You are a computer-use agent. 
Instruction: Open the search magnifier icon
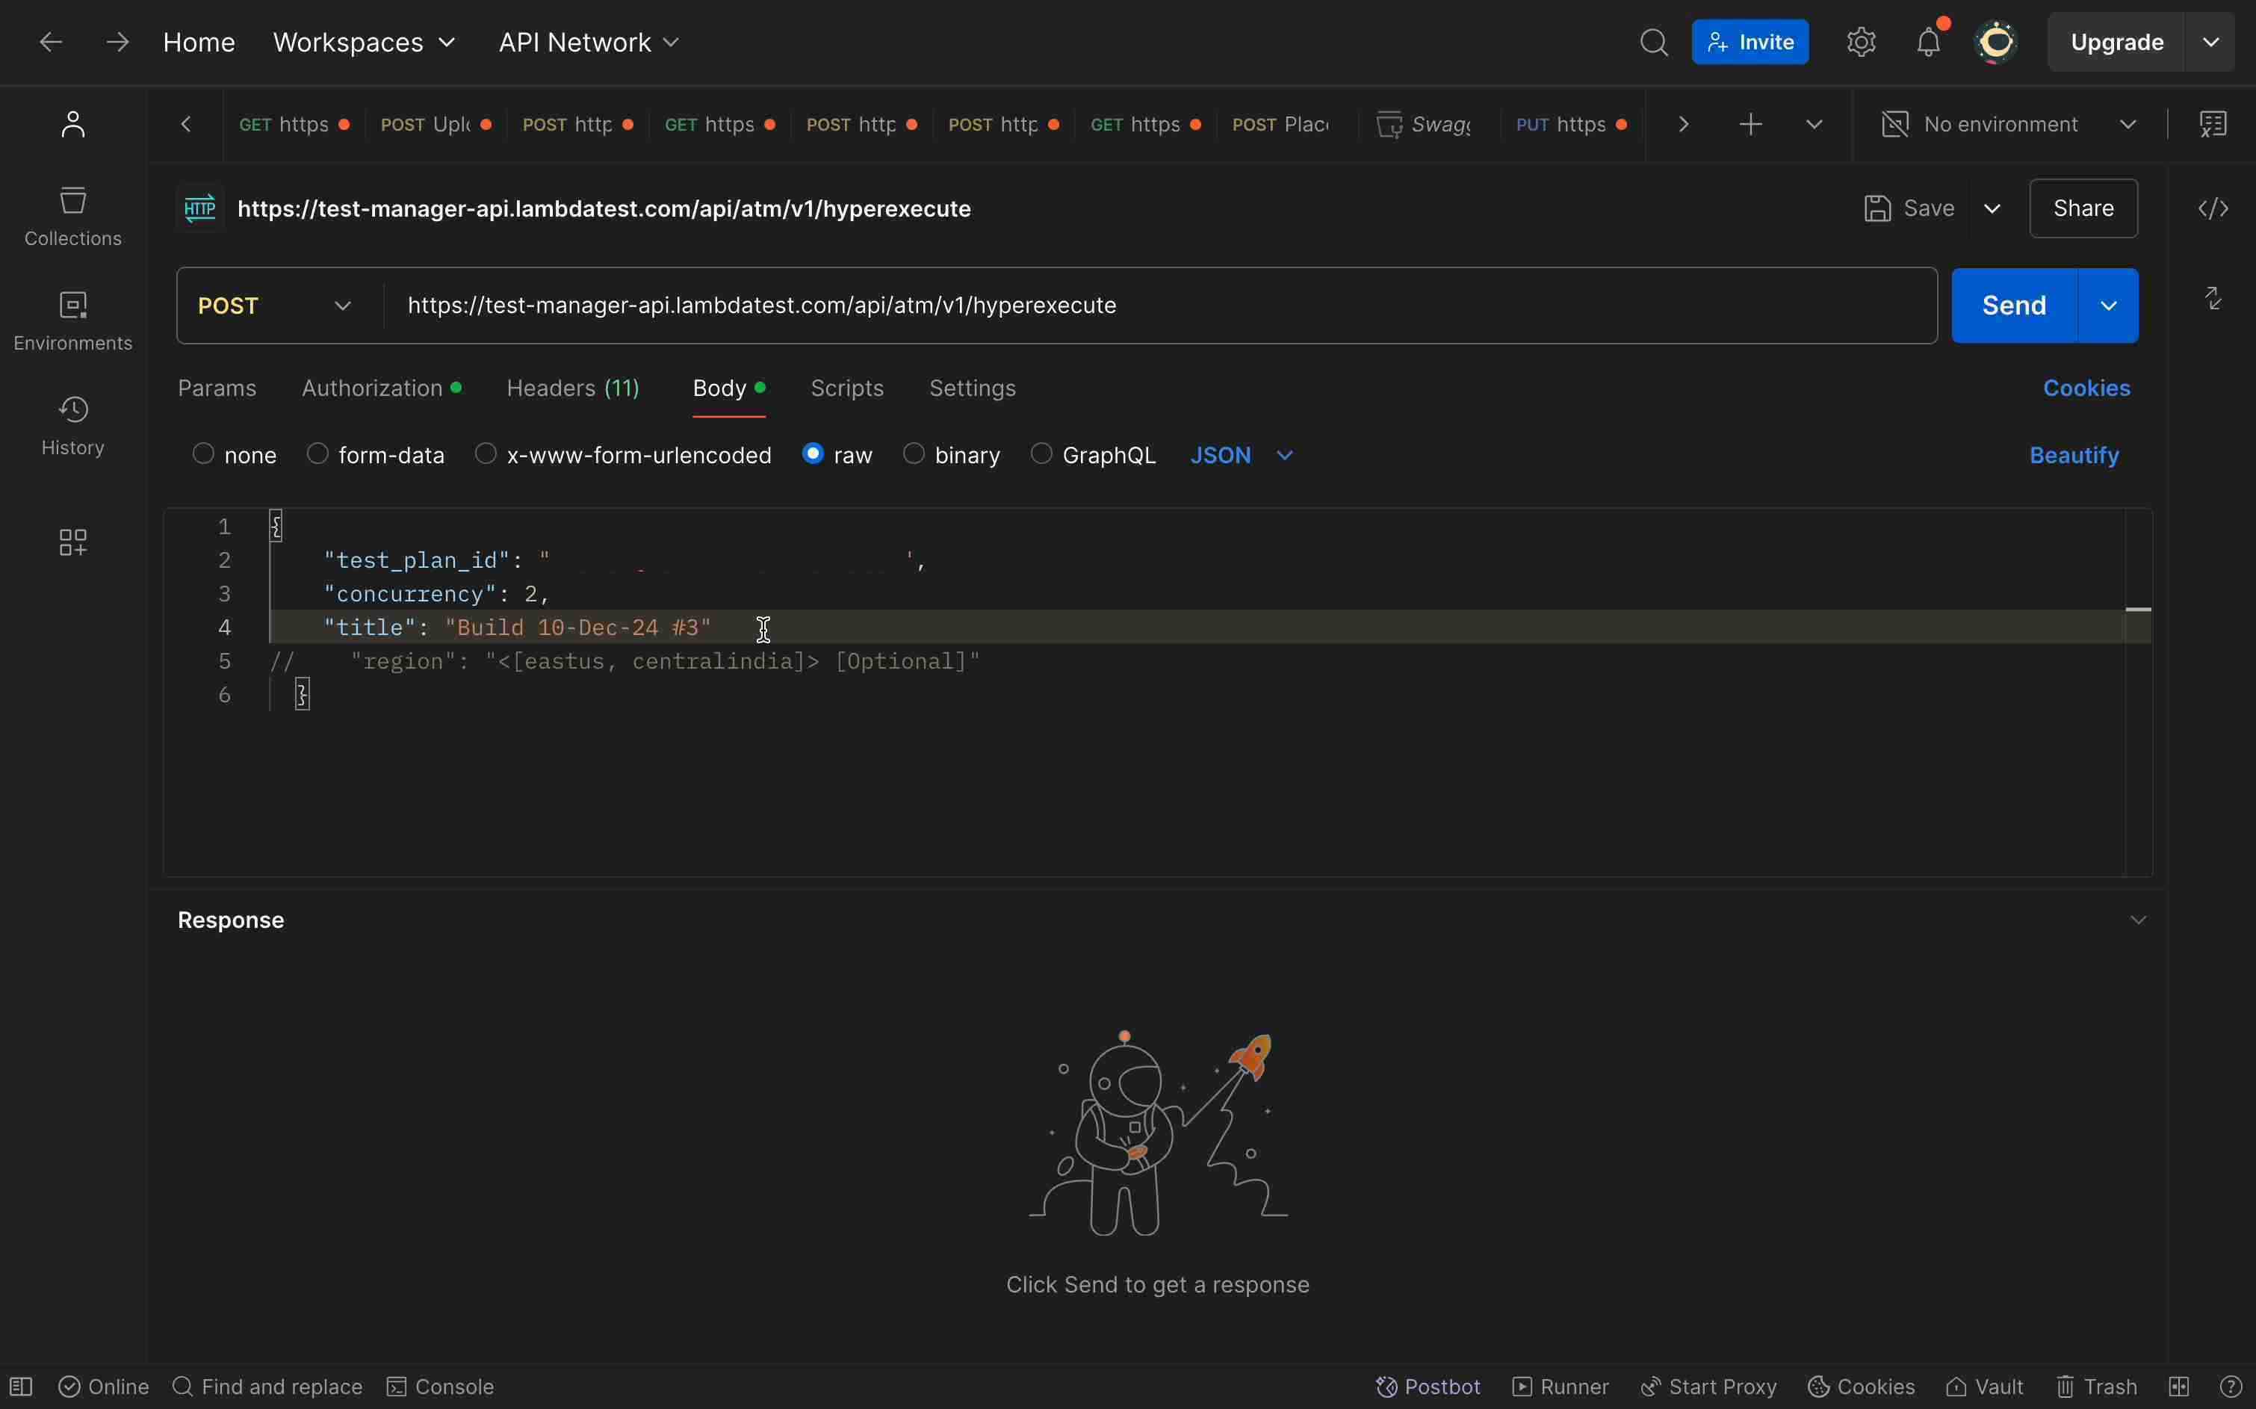coord(1653,43)
